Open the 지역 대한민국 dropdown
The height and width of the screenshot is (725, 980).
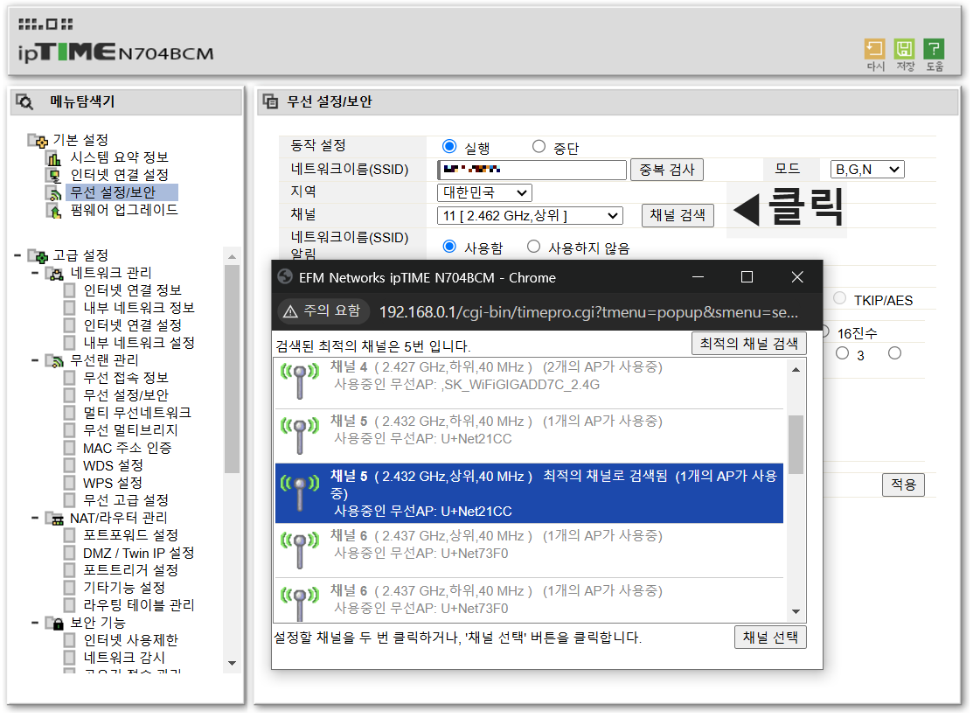[484, 192]
